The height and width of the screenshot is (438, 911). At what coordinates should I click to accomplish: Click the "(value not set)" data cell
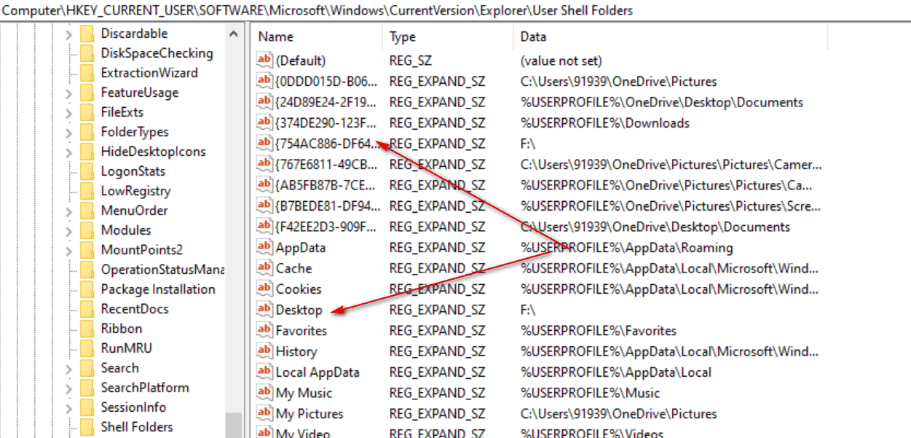pos(561,60)
